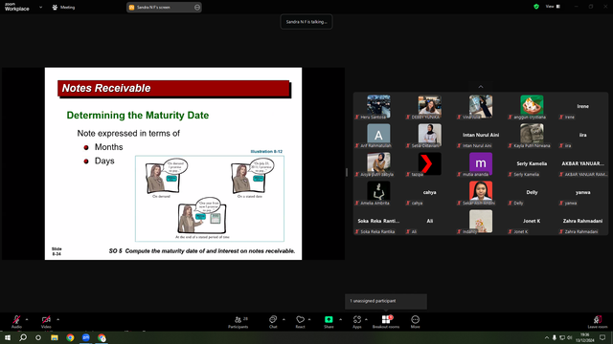Open the Chat panel

click(273, 322)
